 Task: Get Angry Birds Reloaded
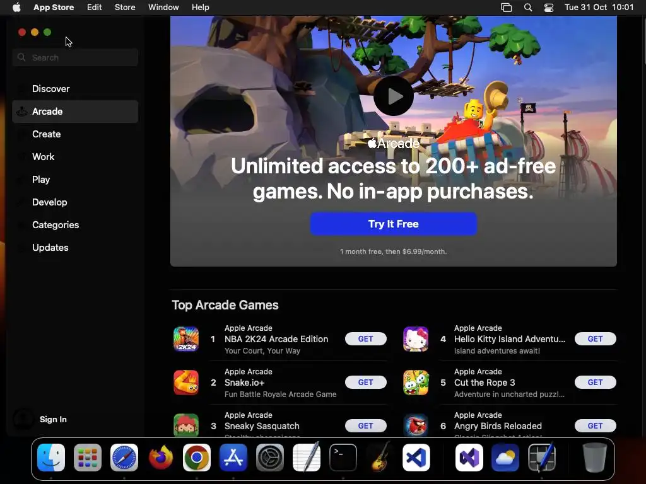[596, 426]
